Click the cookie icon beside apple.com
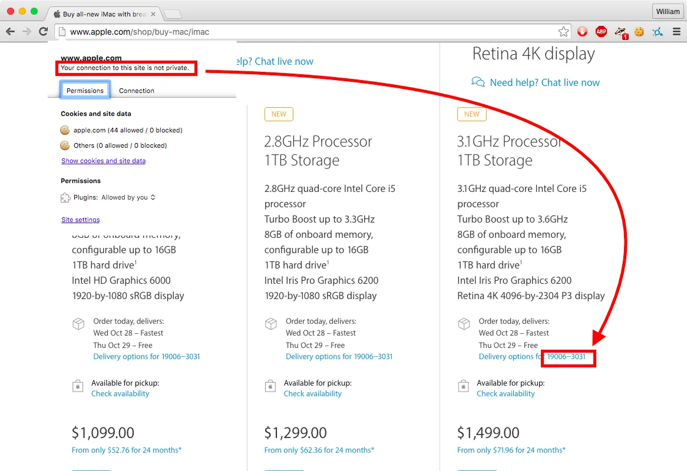This screenshot has width=687, height=471. pos(65,130)
